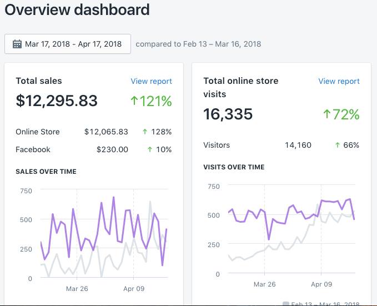Click the calendar icon in date picker
The image size is (377, 306).
17,44
